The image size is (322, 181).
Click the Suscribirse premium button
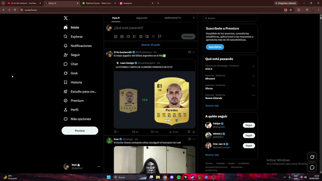point(215,47)
